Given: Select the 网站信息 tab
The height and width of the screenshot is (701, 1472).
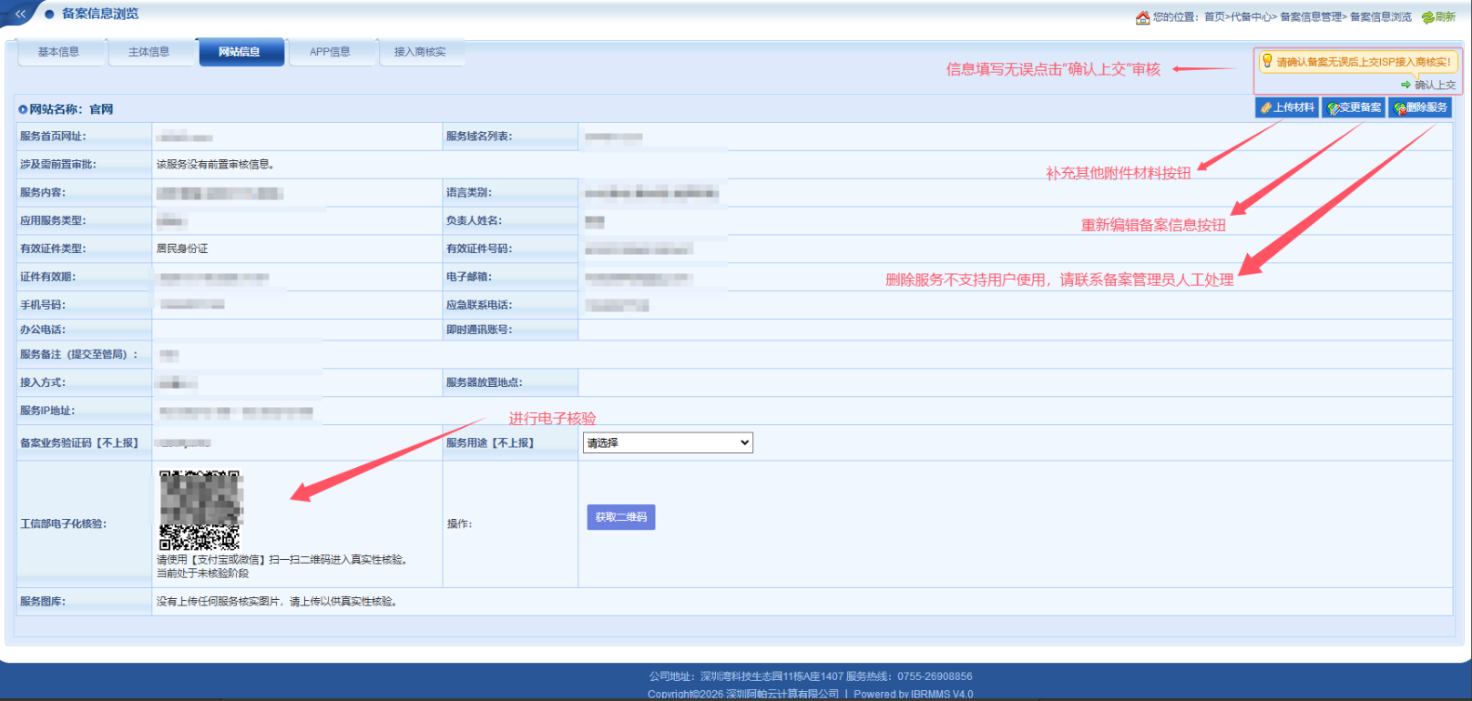Looking at the screenshot, I should point(240,52).
